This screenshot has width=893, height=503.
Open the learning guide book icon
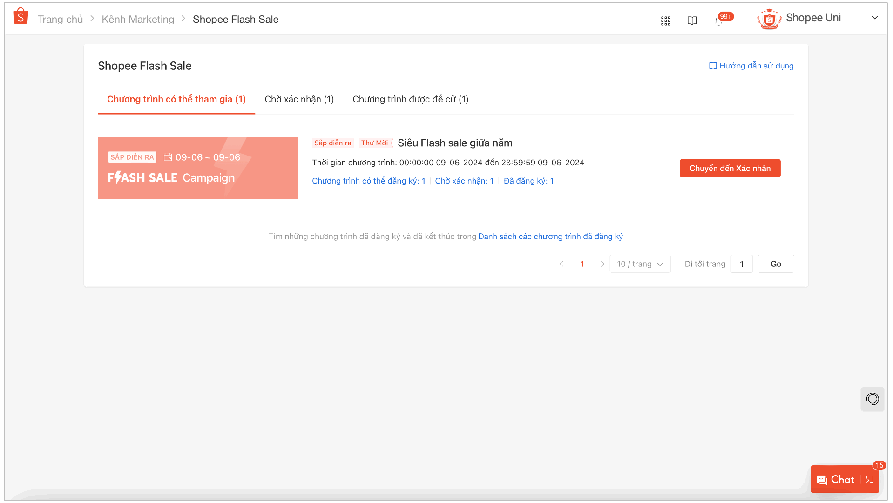click(692, 20)
